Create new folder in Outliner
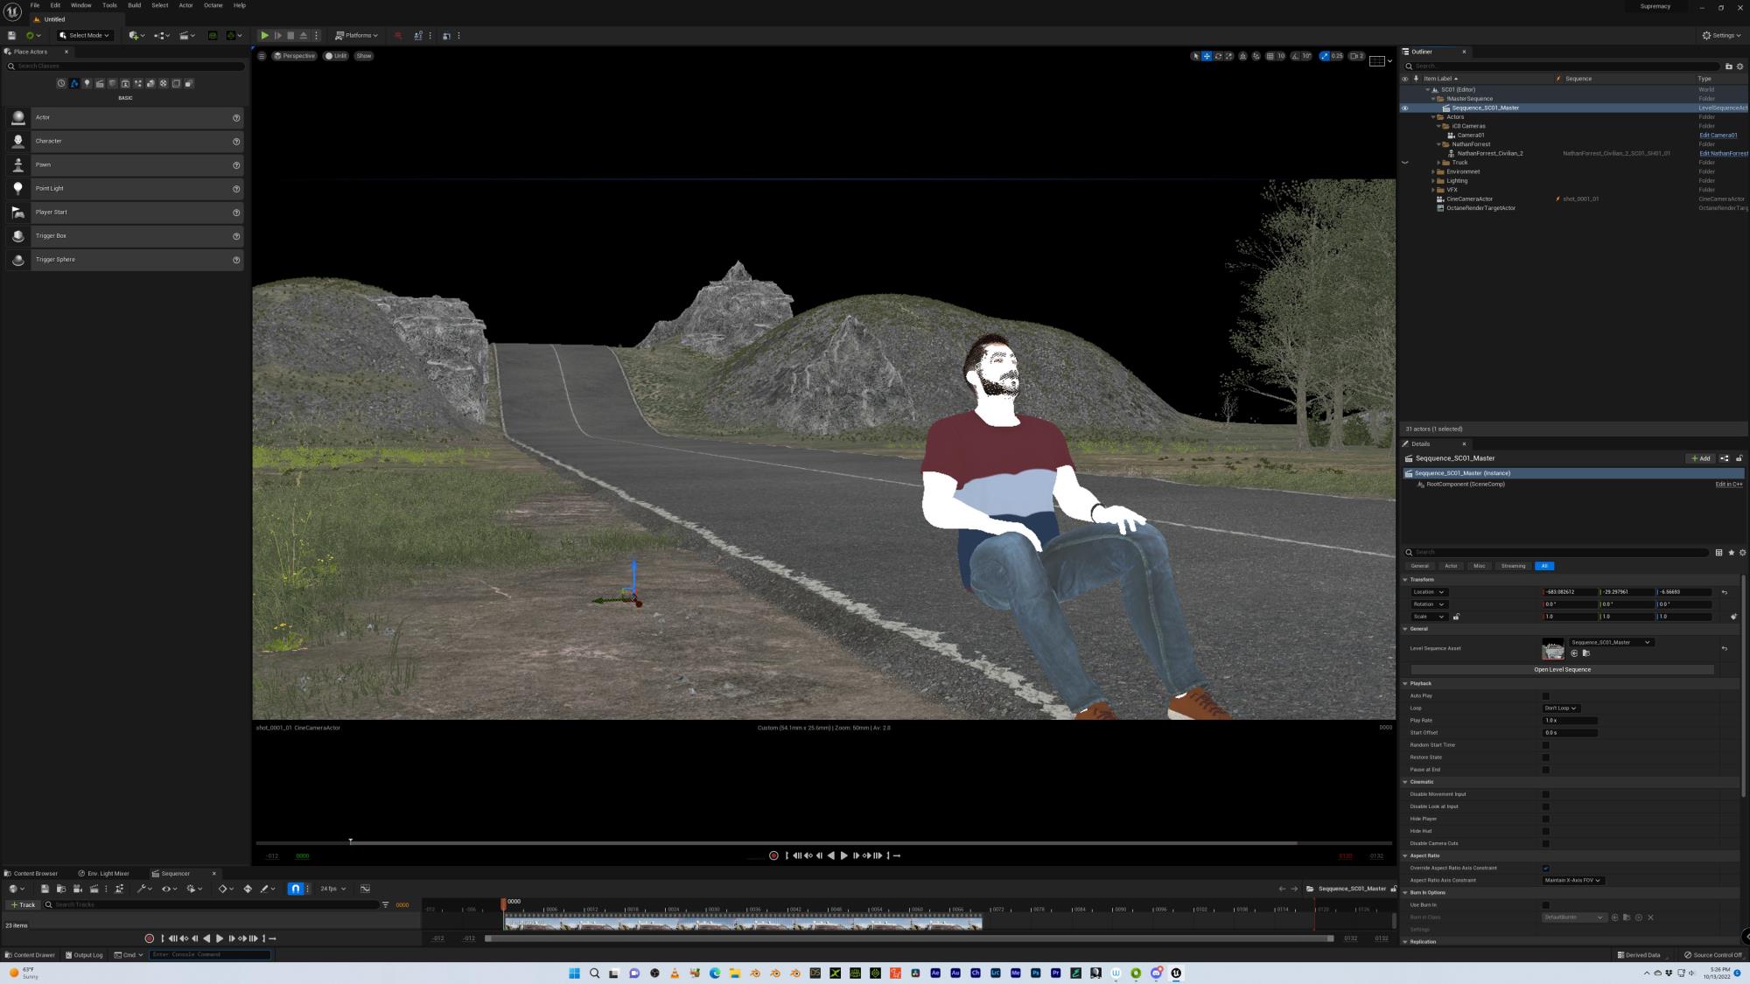The height and width of the screenshot is (984, 1750). tap(1728, 66)
